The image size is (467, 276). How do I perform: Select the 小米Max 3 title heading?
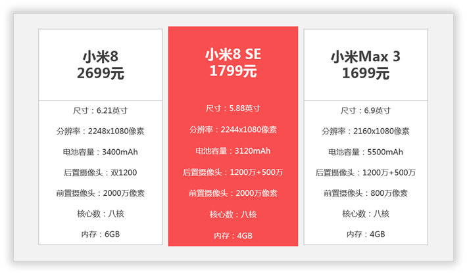366,57
